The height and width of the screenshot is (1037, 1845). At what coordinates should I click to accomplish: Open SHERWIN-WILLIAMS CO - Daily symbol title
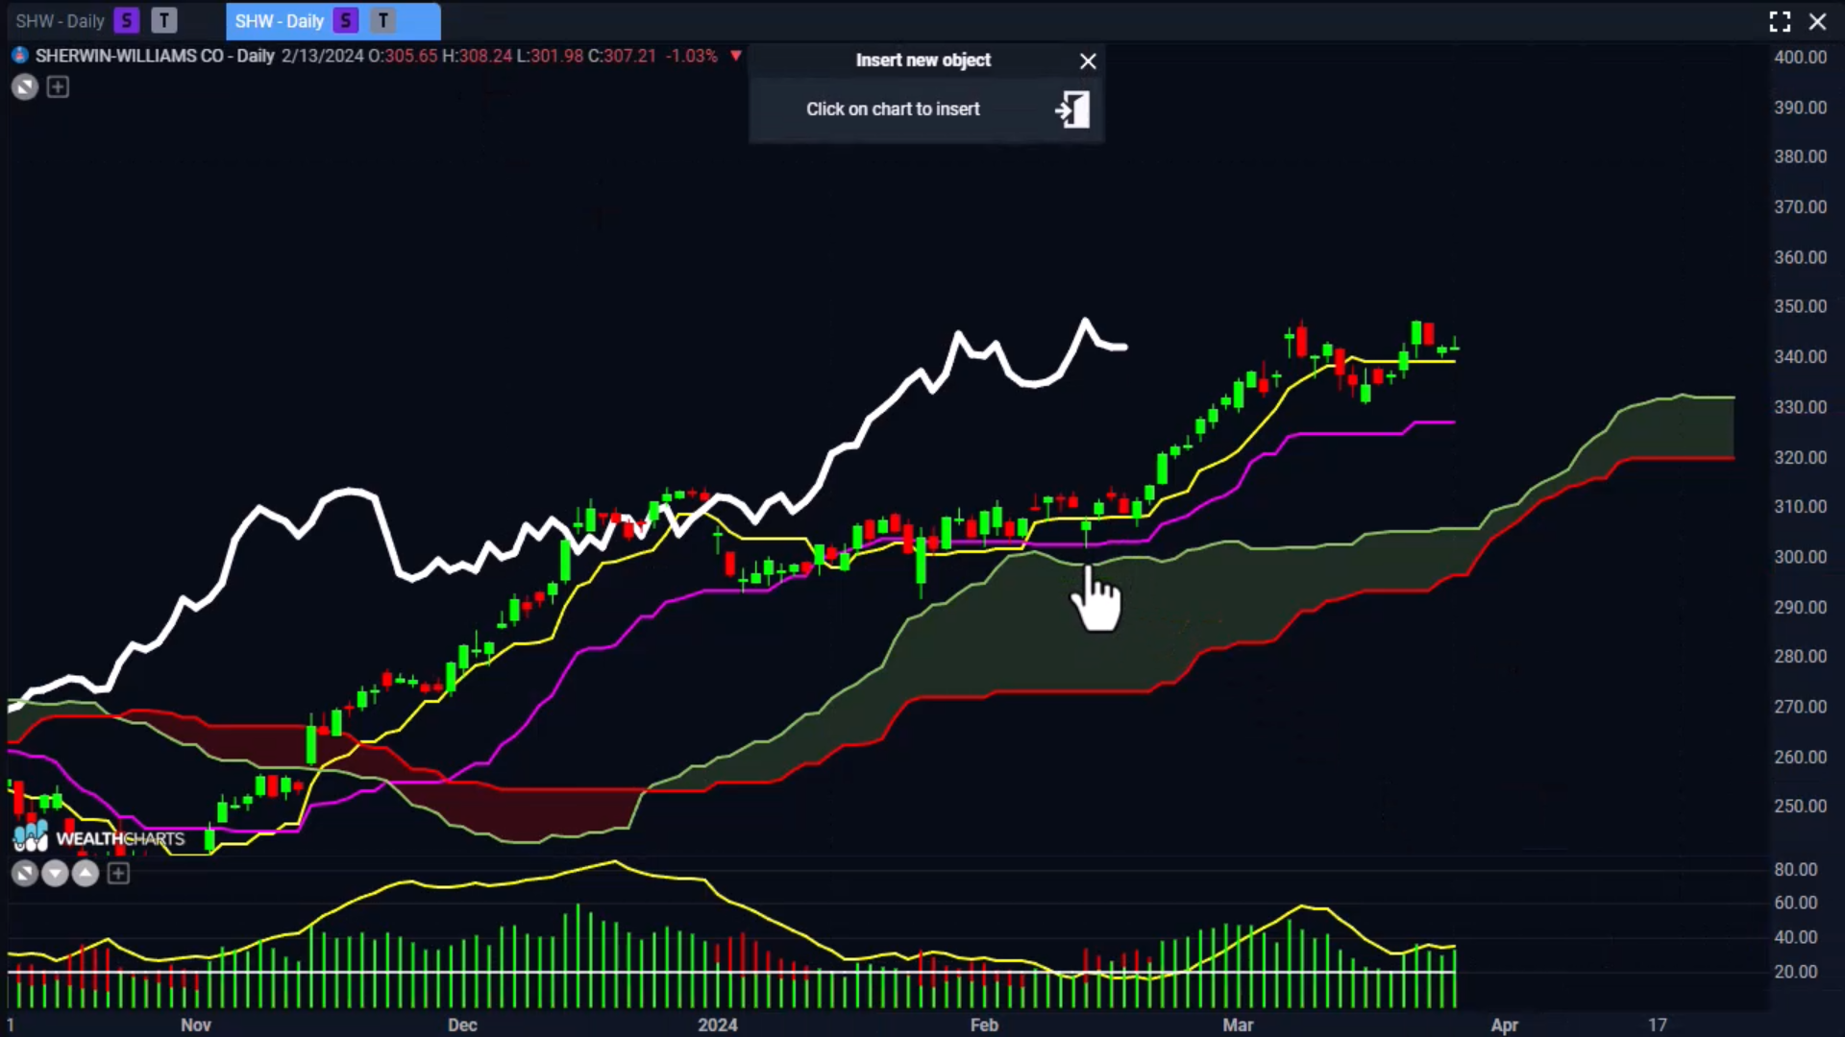coord(155,56)
